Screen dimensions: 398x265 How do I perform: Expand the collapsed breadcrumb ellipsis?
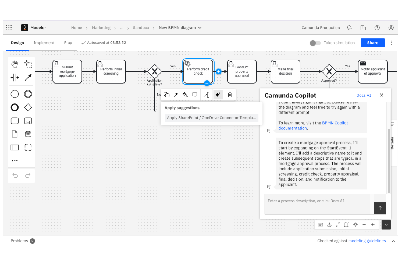click(122, 28)
